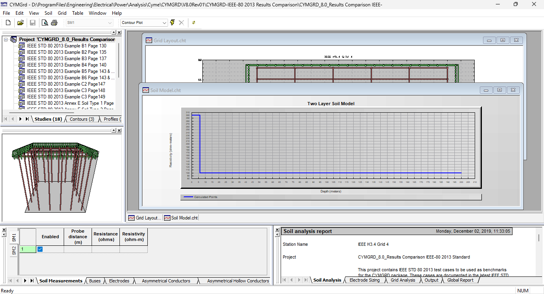The image size is (544, 294).
Task: Go to next tab in the data panel
Action: pyautogui.click(x=25, y=281)
